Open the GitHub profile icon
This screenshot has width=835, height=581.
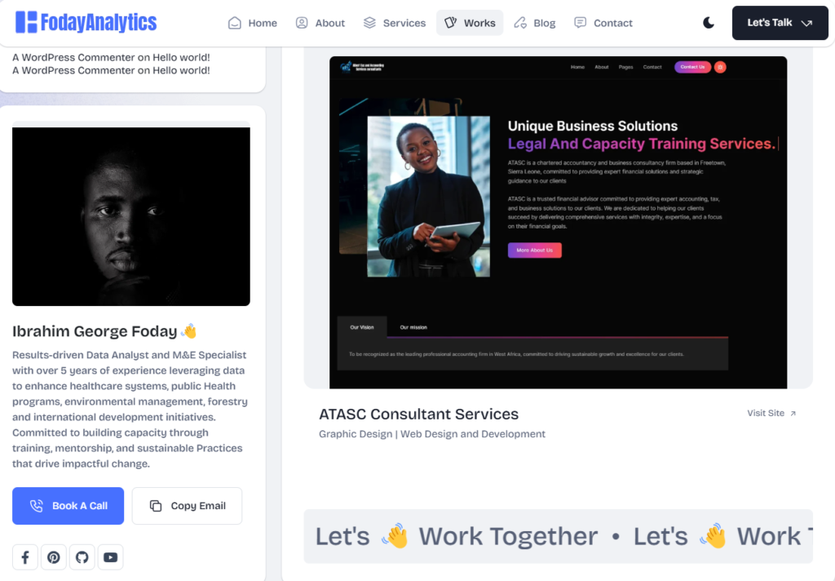tap(82, 557)
